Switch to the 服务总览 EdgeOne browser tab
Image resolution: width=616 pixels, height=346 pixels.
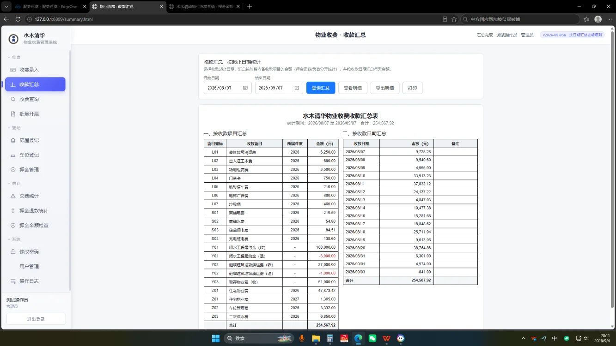(51, 6)
